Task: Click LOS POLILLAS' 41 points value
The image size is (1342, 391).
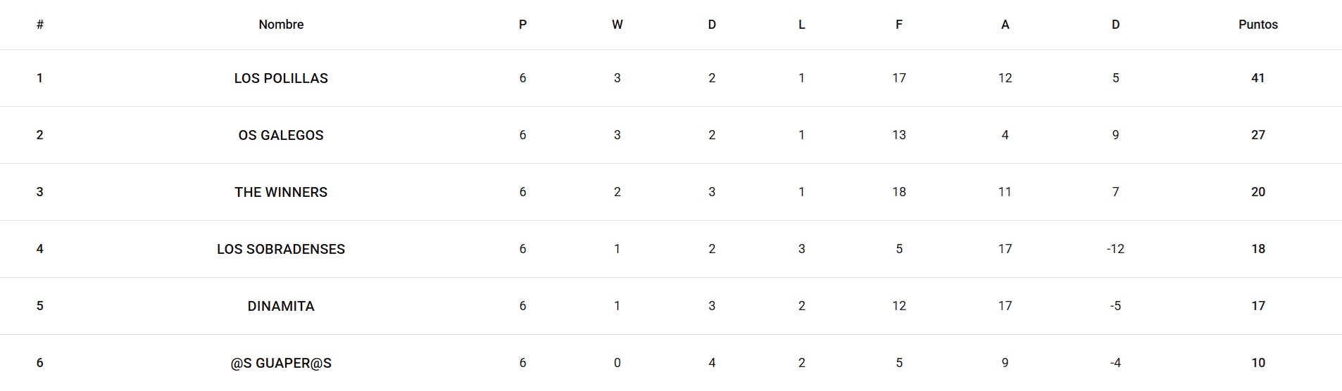Action: (1258, 78)
